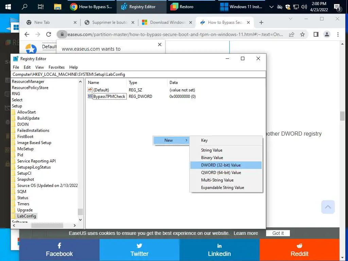Viewport: 348px width, 261px height.
Task: Click back-to-top arrow on webpage
Action: (x=328, y=207)
